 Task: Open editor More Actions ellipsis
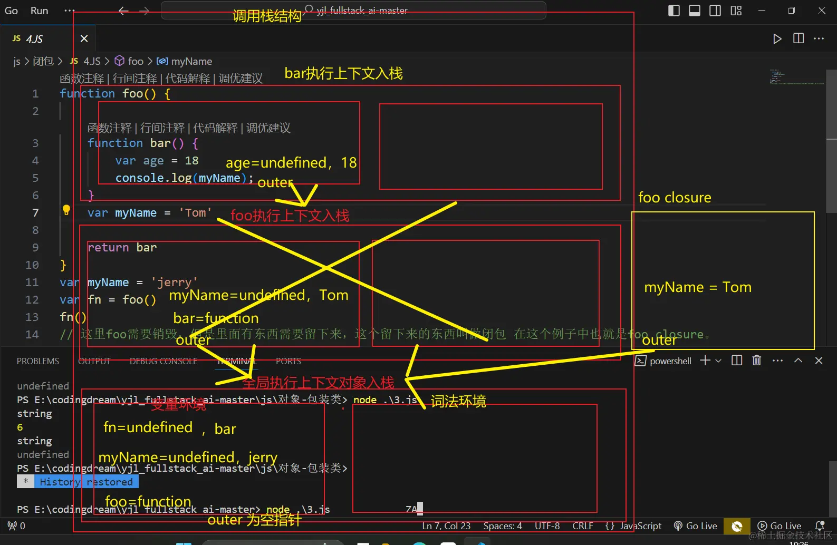[819, 38]
